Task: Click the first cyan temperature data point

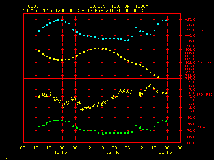Action: (39, 31)
